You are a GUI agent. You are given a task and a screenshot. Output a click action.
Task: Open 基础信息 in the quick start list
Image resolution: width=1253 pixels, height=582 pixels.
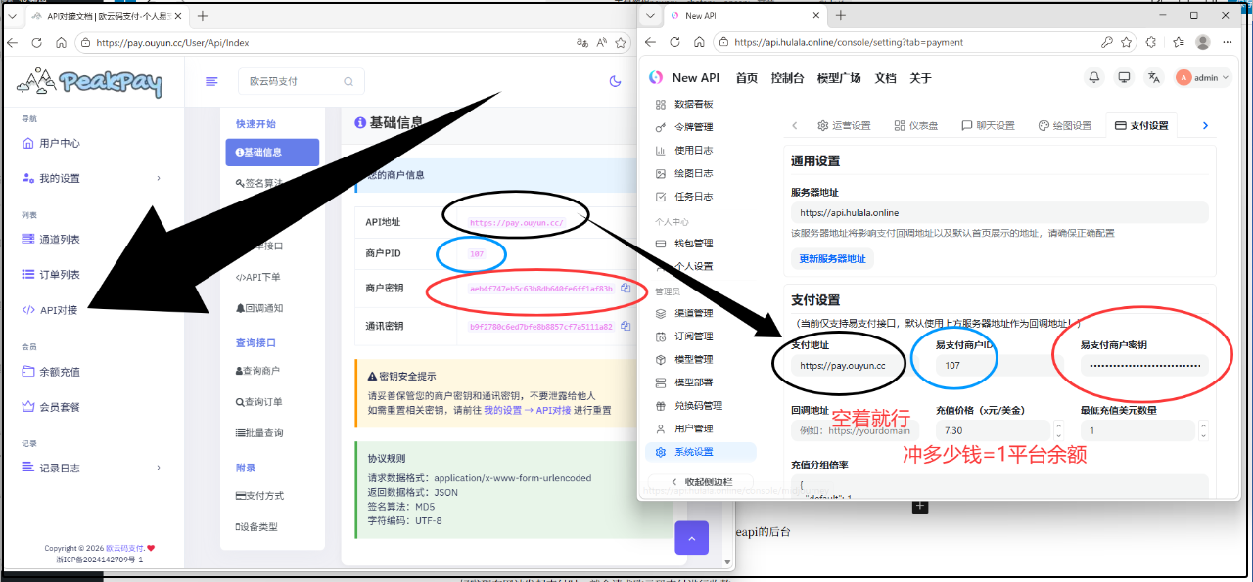pyautogui.click(x=272, y=153)
